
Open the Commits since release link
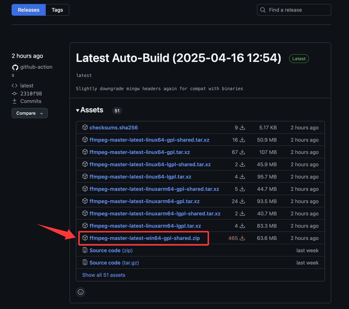coord(31,101)
